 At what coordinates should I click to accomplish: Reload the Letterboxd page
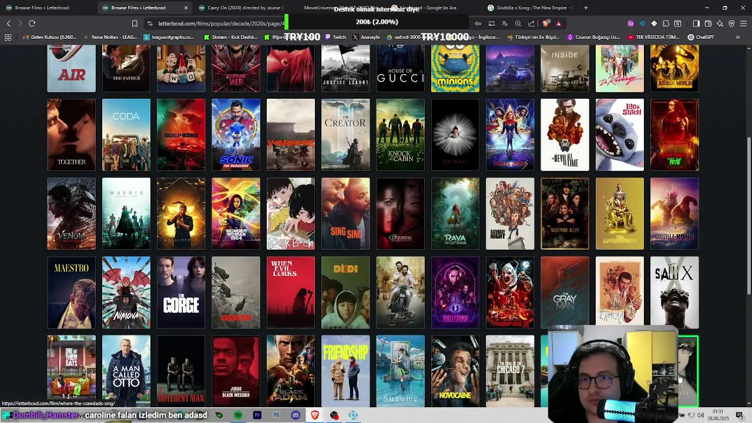pyautogui.click(x=32, y=23)
